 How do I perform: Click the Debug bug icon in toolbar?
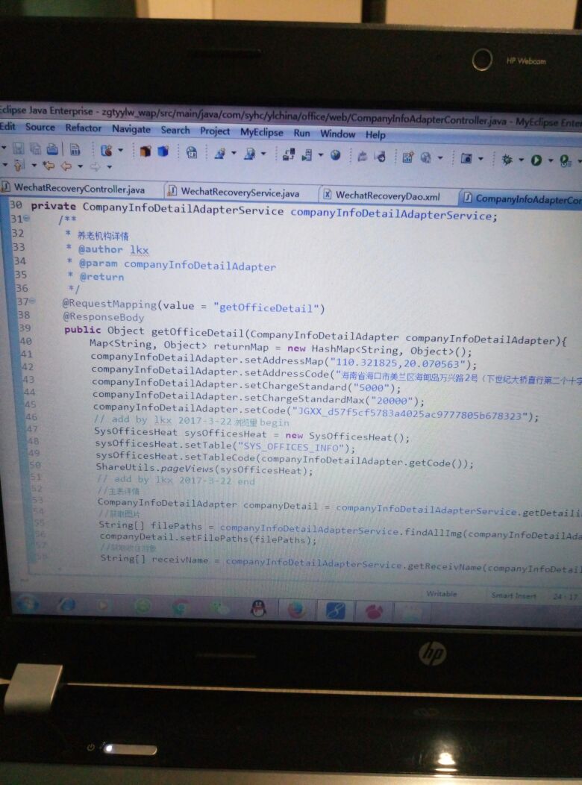click(x=507, y=159)
